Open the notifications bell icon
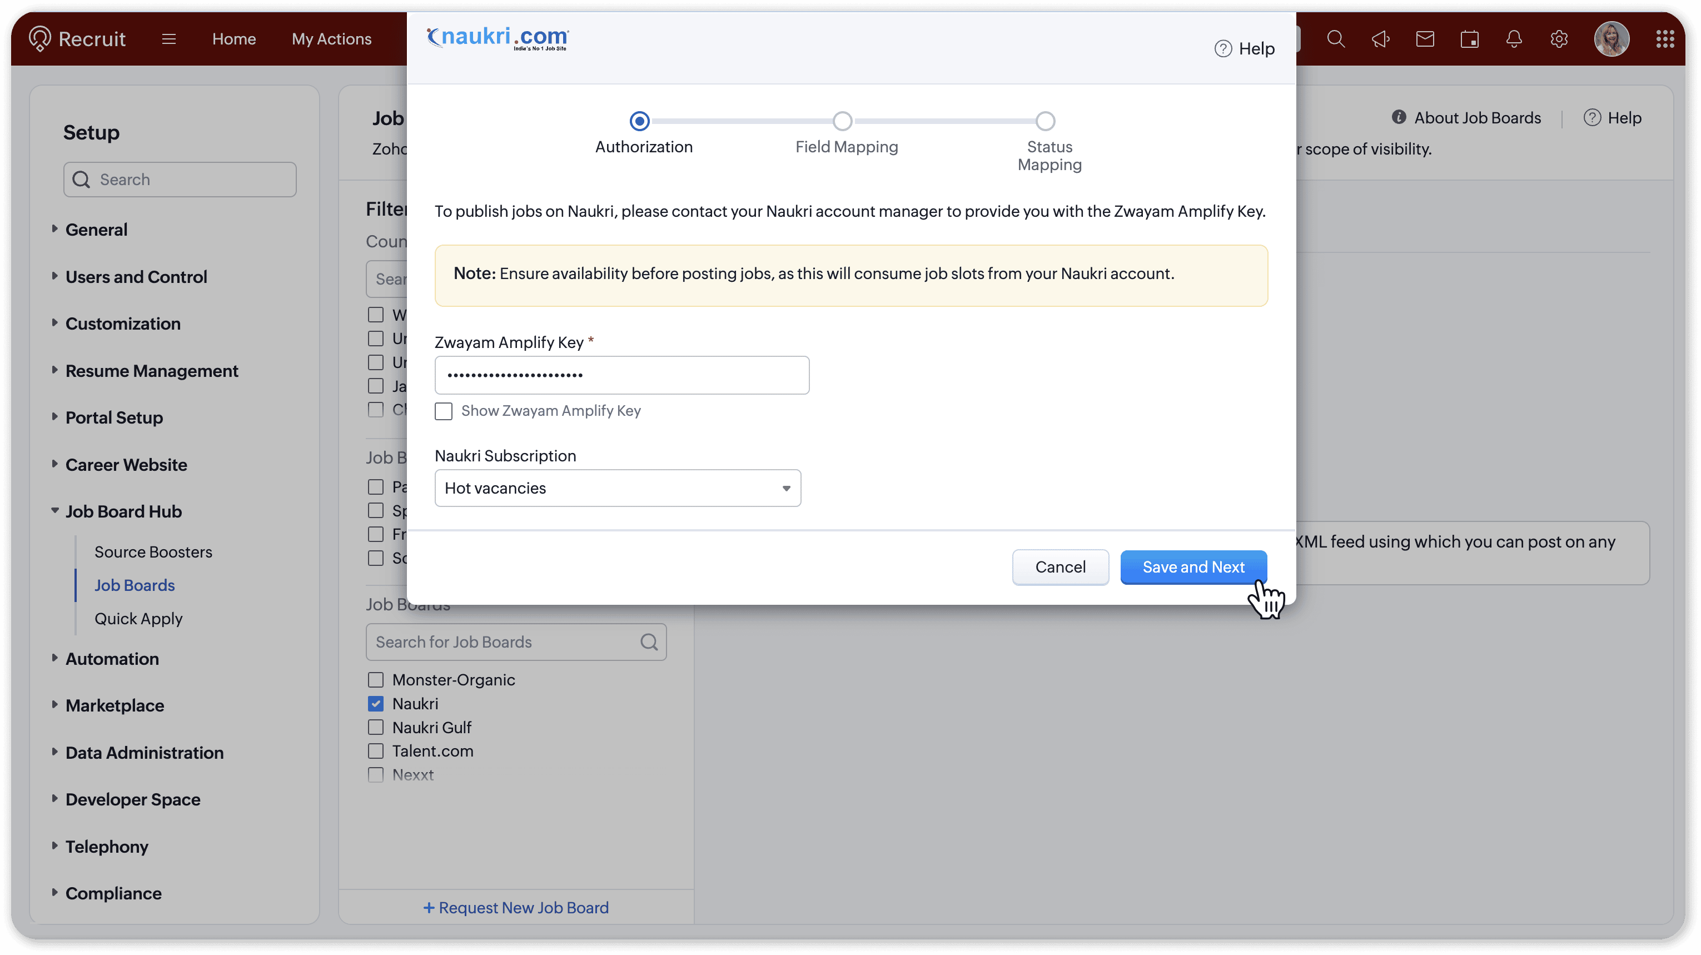The width and height of the screenshot is (1701, 955). [1514, 39]
